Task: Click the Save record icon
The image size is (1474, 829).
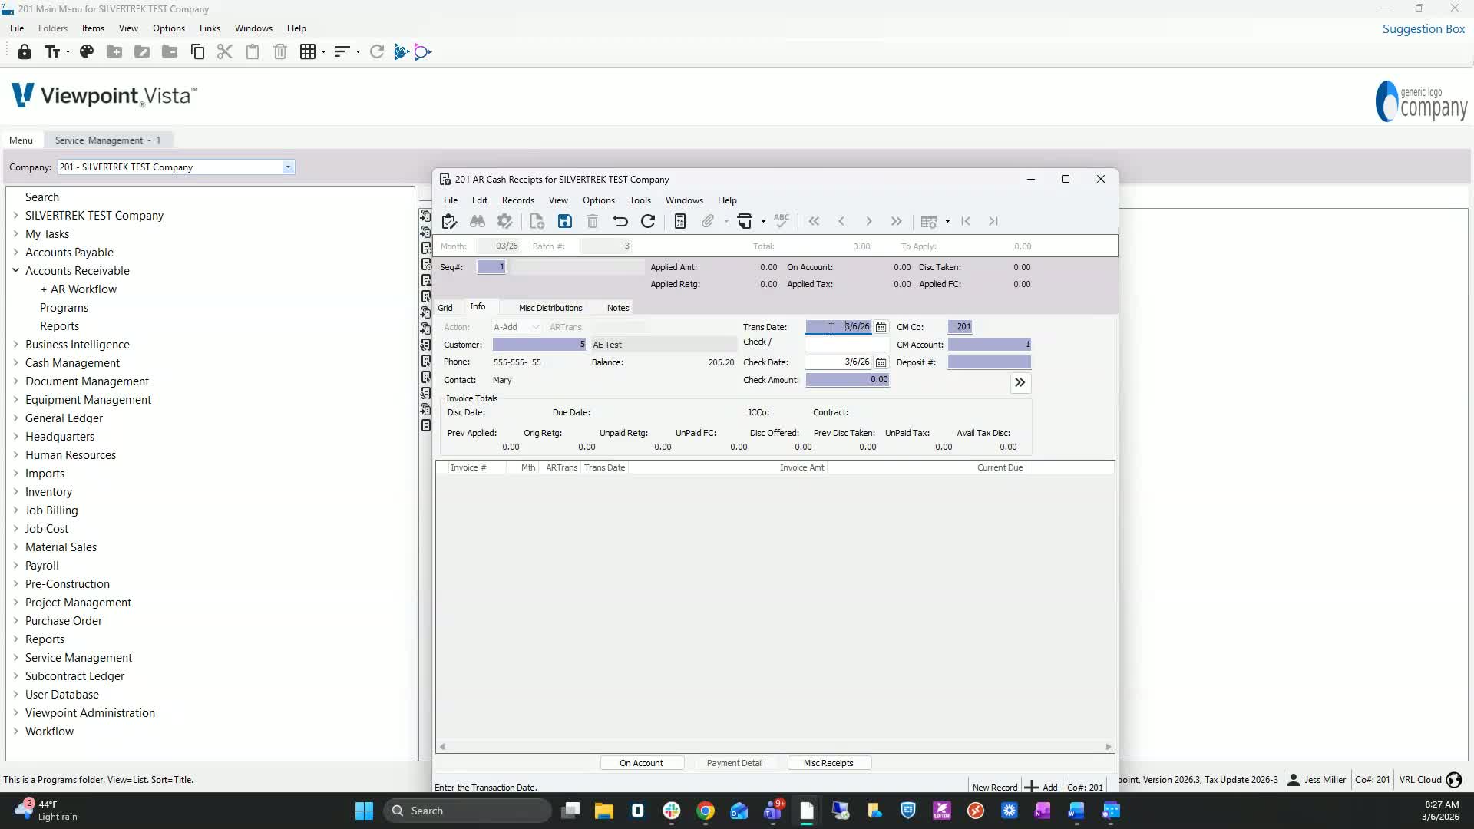Action: click(x=565, y=222)
